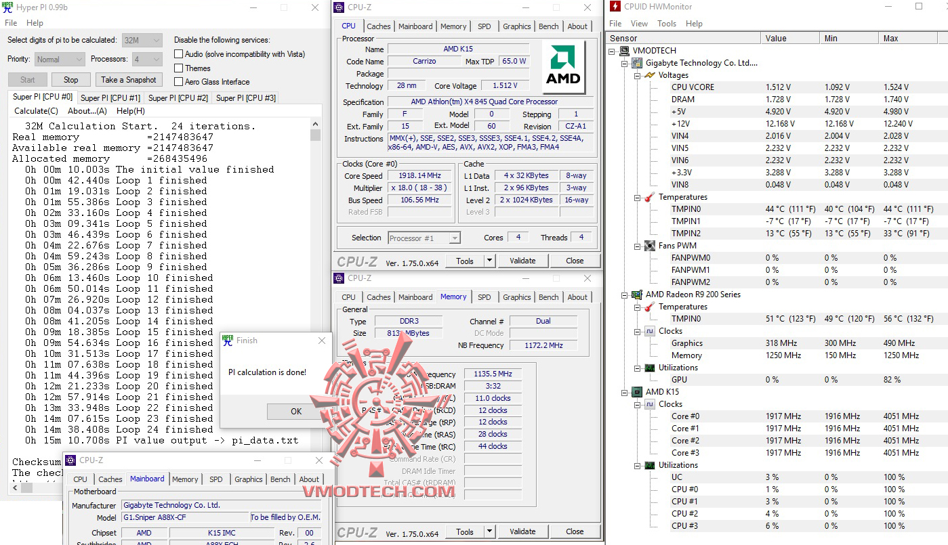Screen dimensions: 948x545
Task: Click the Utilizations icon under AMD Radeon
Action: coord(651,368)
